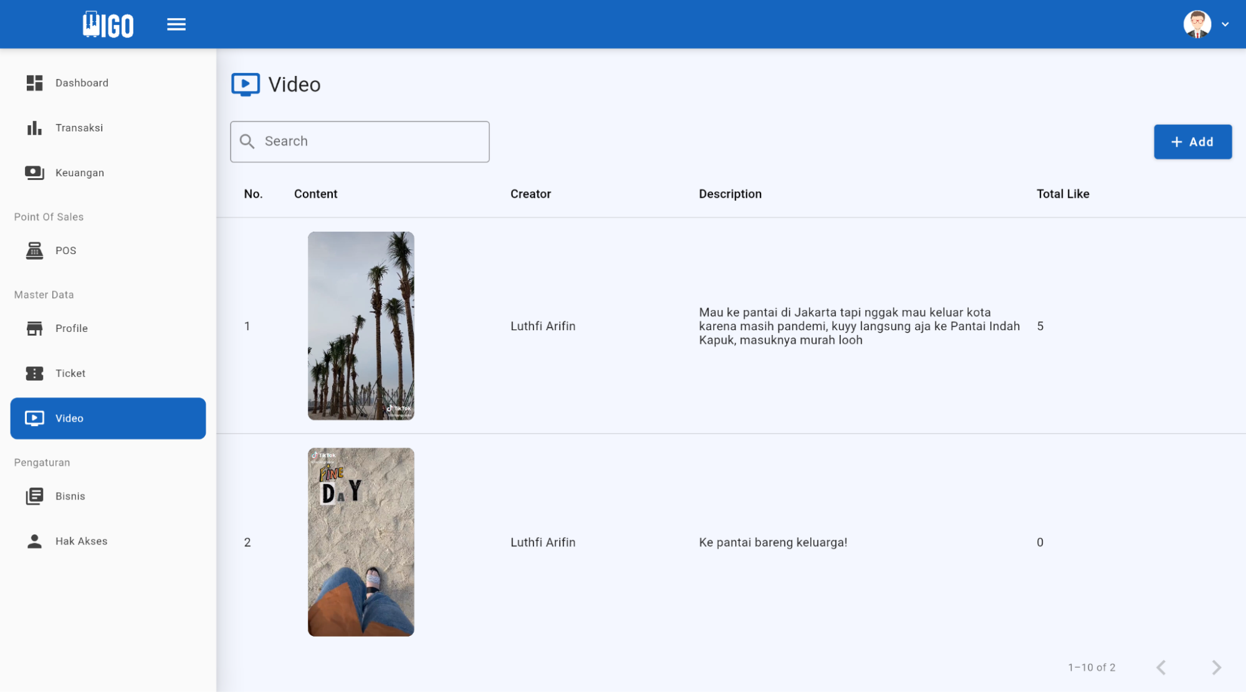Toggle the hamburger menu icon
The width and height of the screenshot is (1246, 692).
(x=176, y=24)
